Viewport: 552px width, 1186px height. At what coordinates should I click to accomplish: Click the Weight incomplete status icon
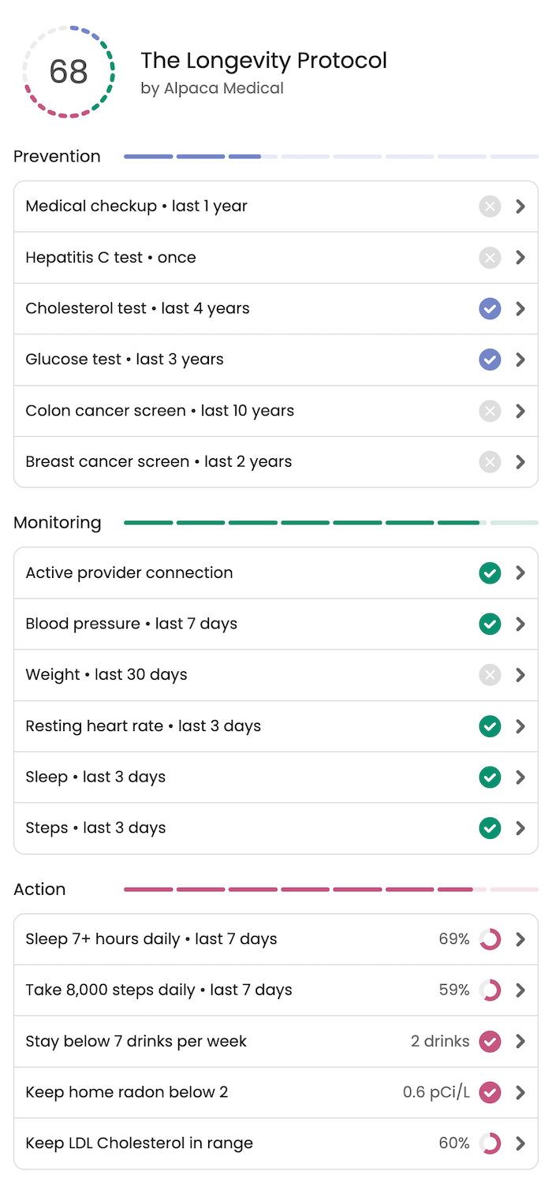pos(490,675)
